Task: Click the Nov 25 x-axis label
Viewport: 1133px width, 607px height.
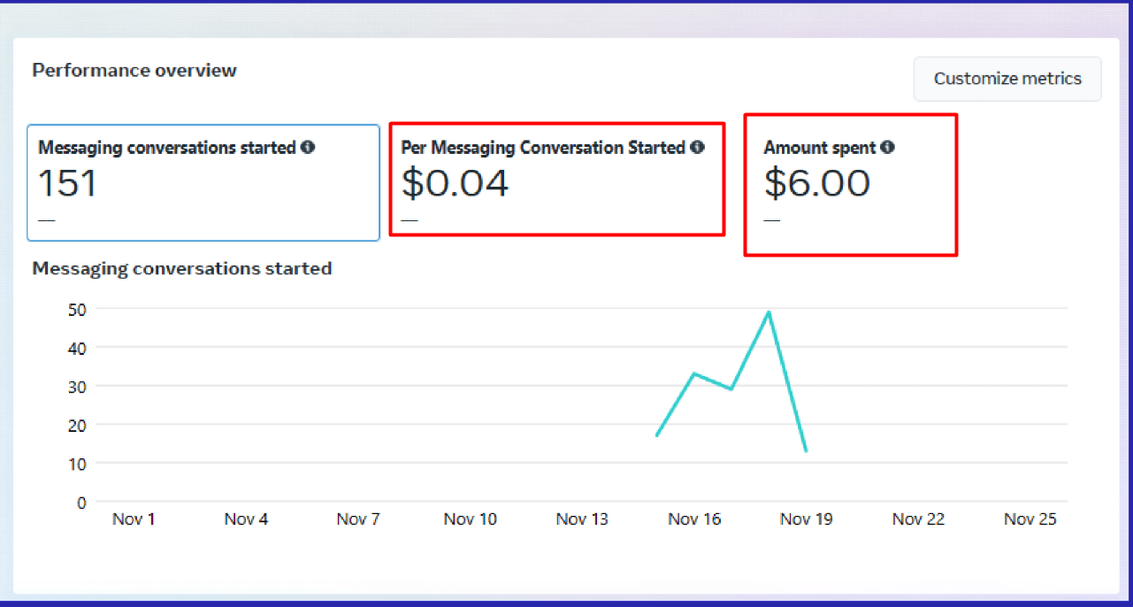Action: pos(1030,519)
